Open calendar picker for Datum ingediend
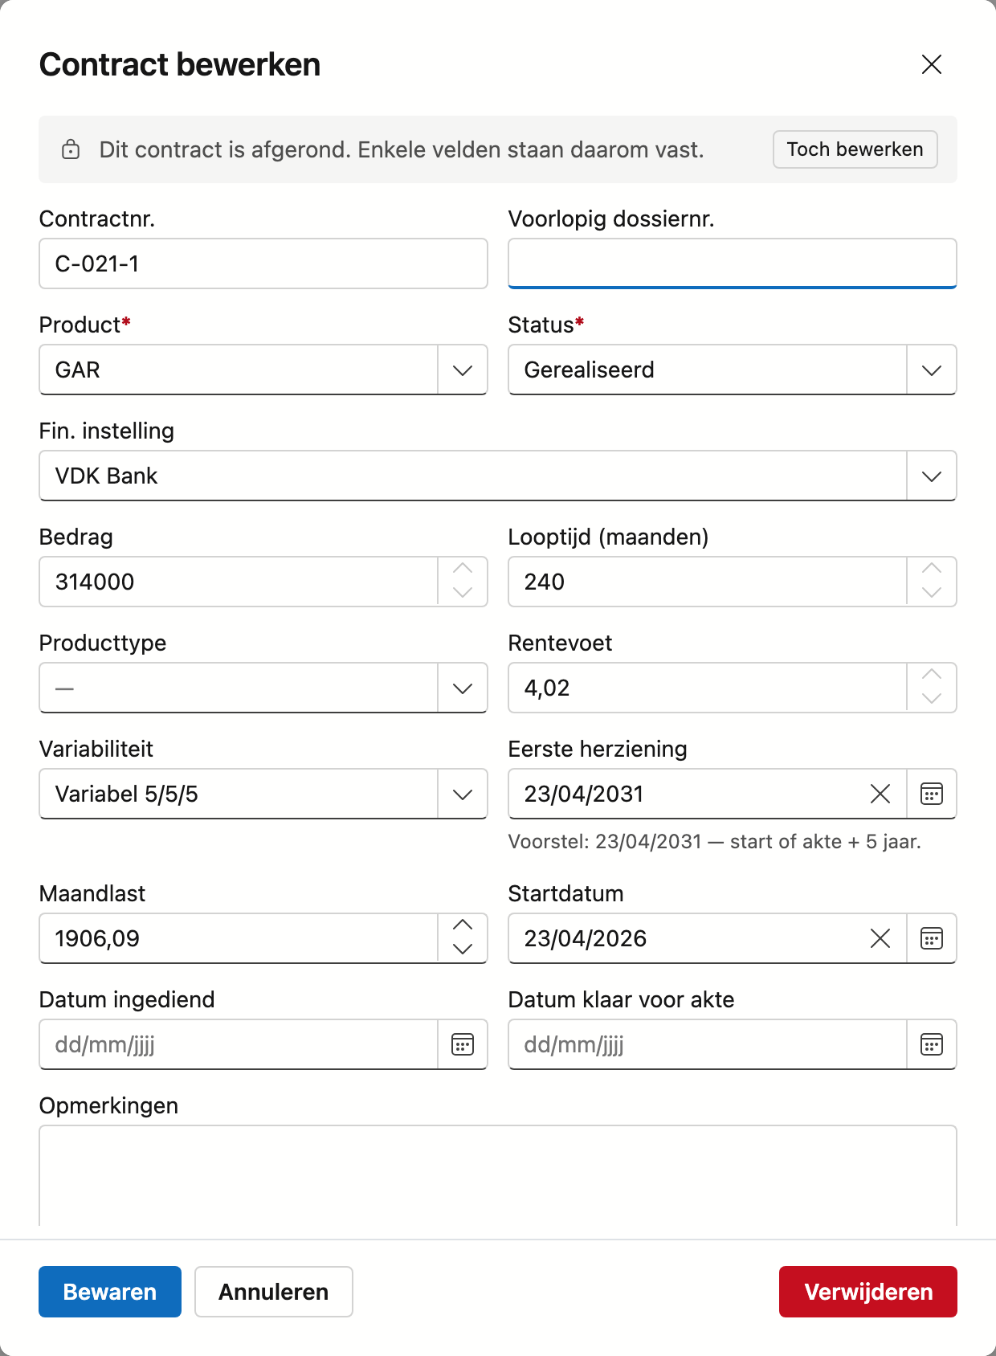 pyautogui.click(x=463, y=1044)
